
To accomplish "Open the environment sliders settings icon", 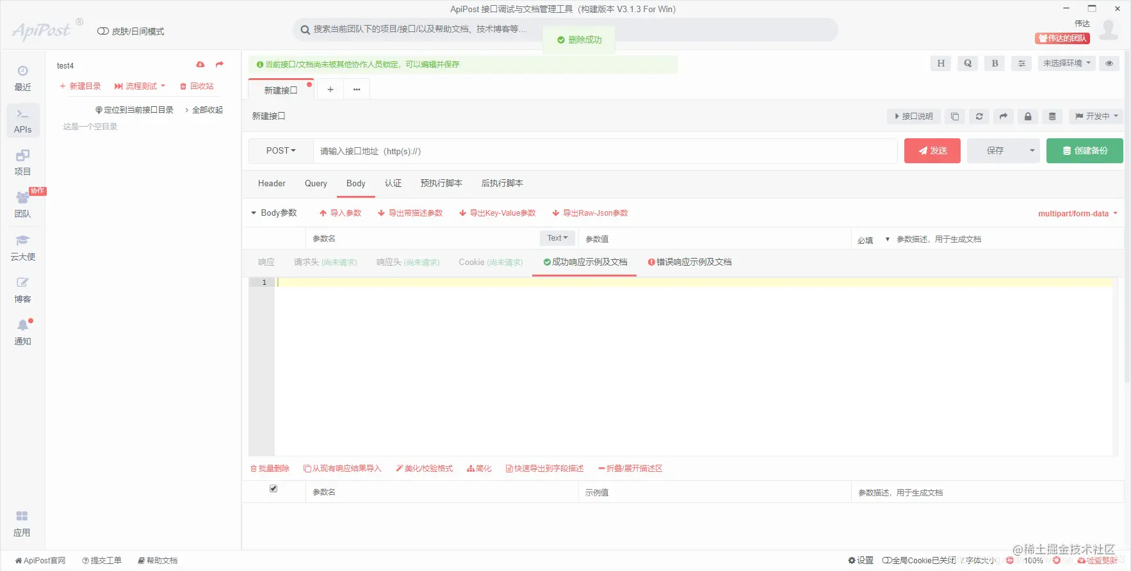I will point(1021,63).
